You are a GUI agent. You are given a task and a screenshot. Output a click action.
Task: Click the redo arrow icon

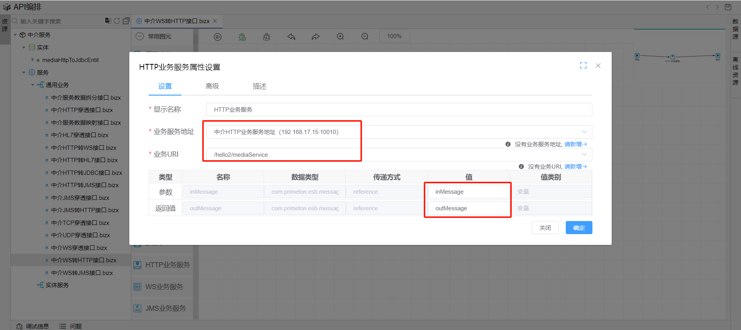click(x=316, y=37)
